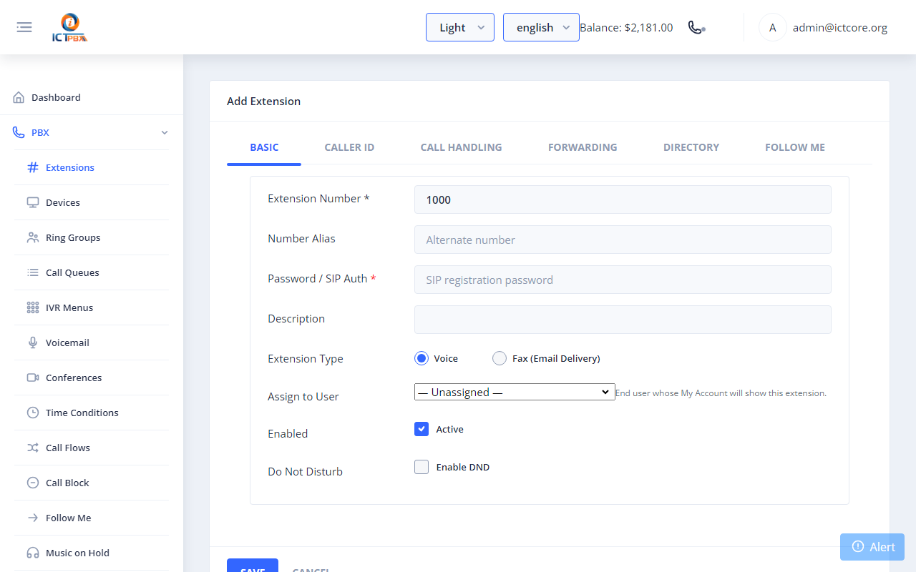Viewport: 916px width, 572px height.
Task: Click the Devices monitor icon
Action: (33, 202)
